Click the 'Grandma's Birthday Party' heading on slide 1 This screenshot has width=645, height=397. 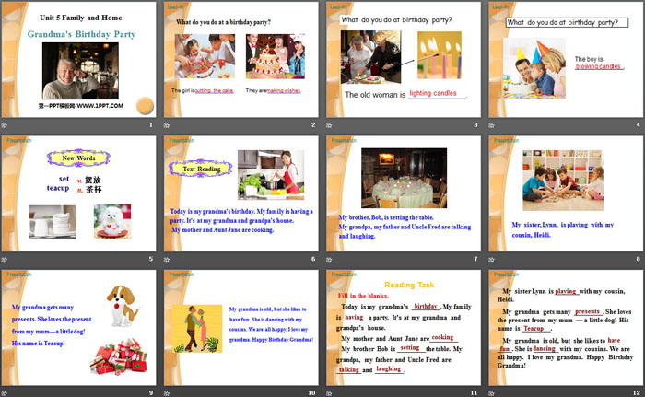[81, 34]
